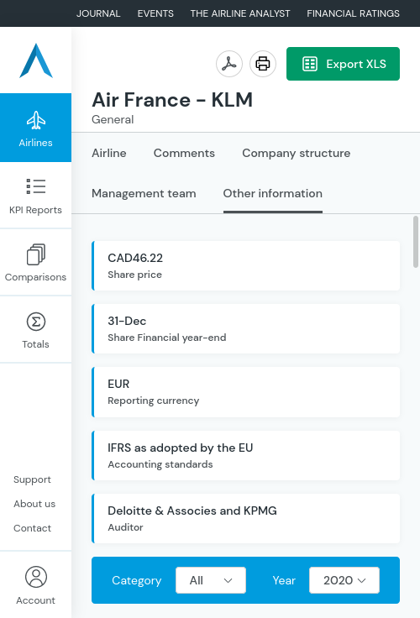Open Financial Ratings in top menu
This screenshot has height=618, width=420.
point(354,13)
